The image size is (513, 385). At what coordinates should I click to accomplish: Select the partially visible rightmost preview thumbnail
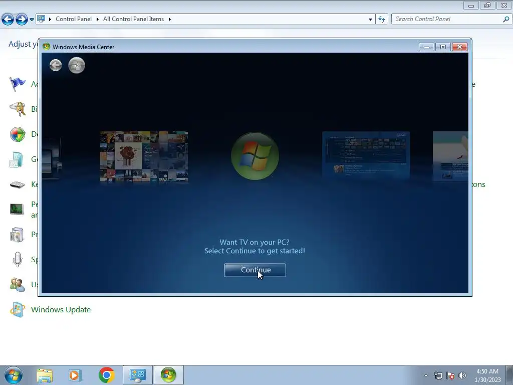[450, 156]
